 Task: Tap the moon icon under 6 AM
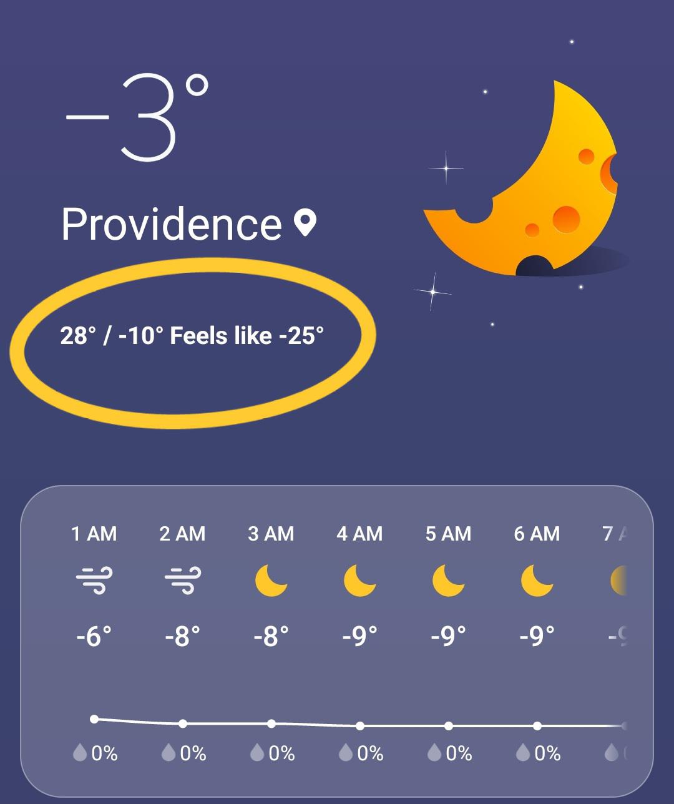(x=537, y=581)
